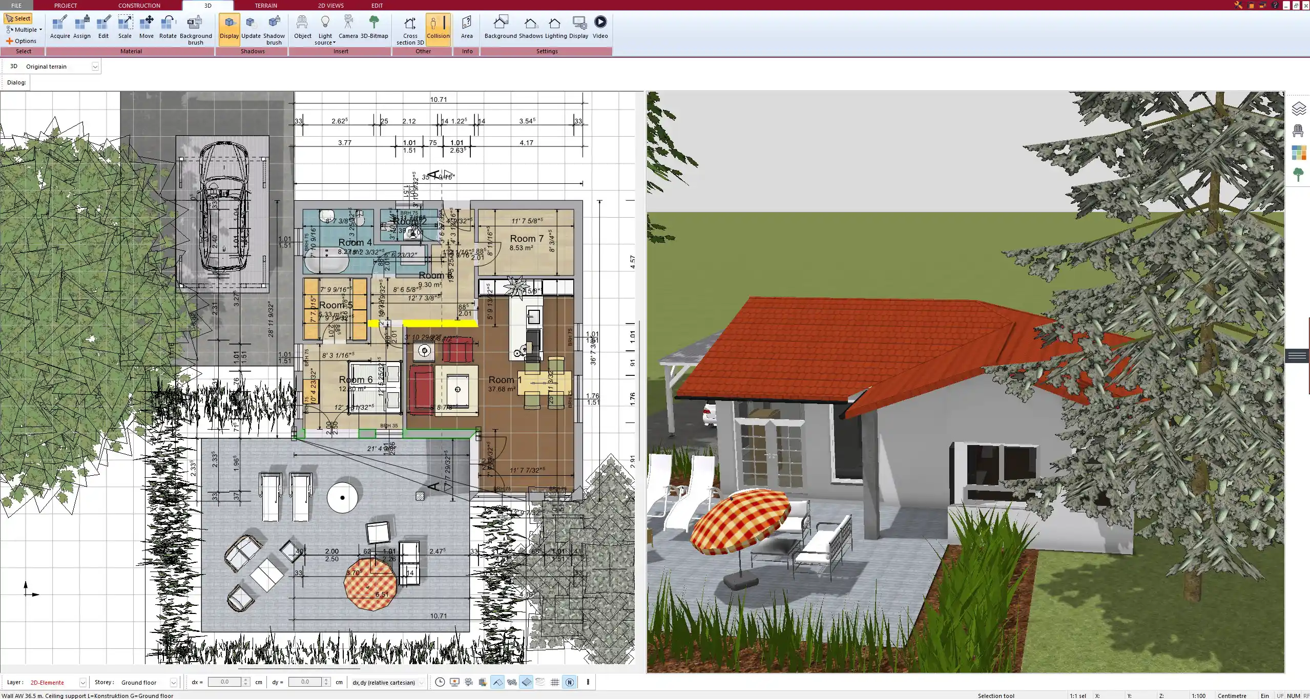Open the Original terrain dropdown
The width and height of the screenshot is (1310, 699).
95,67
